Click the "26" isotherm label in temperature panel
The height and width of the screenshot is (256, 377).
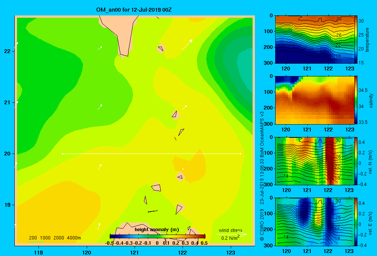pyautogui.click(x=339, y=35)
